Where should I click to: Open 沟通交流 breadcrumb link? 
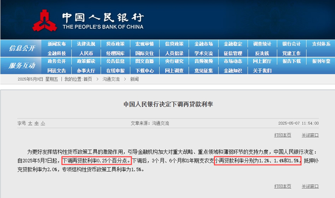point(111,79)
